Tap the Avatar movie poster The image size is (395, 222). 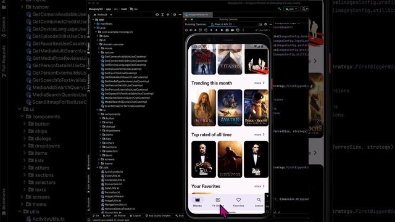coord(230,108)
